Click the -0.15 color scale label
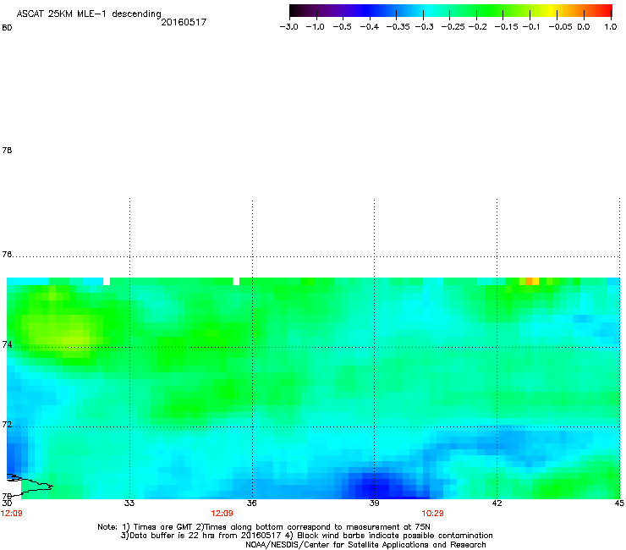The width and height of the screenshot is (626, 550). (x=506, y=27)
